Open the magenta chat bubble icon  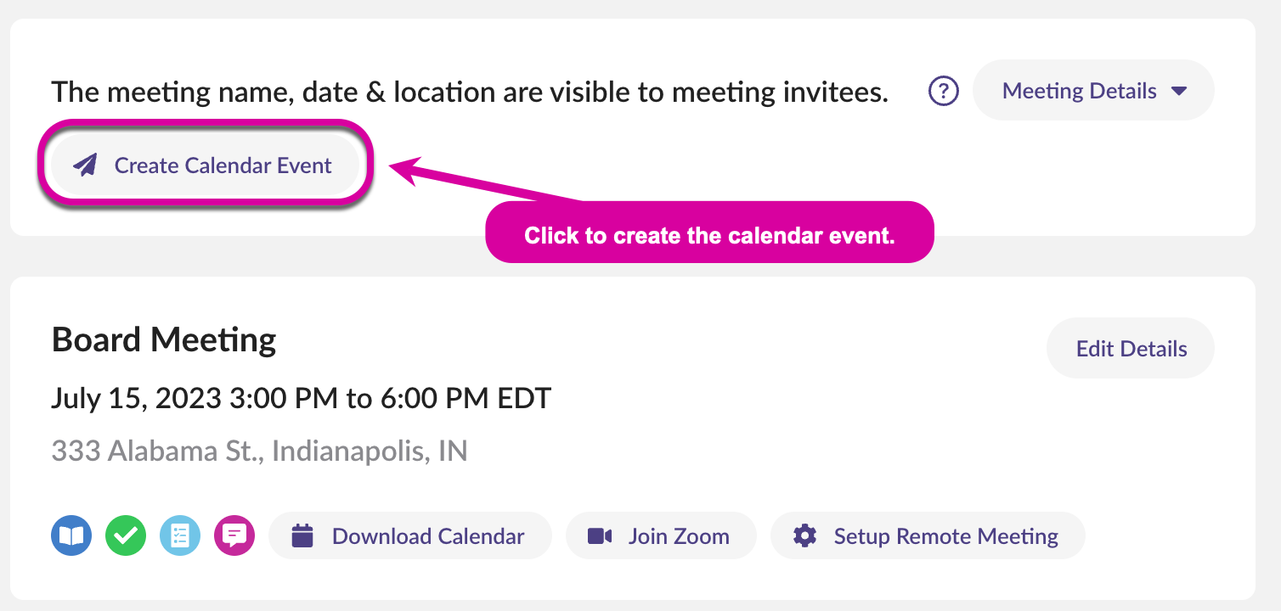click(x=234, y=536)
